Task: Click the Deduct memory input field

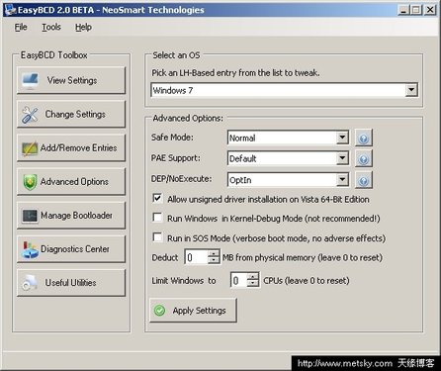Action: [197, 257]
